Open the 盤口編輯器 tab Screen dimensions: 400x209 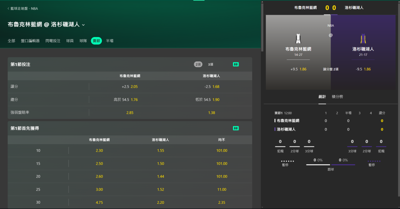30,41
